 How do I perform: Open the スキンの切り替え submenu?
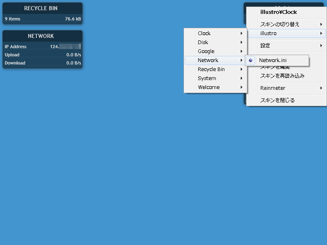click(x=287, y=24)
